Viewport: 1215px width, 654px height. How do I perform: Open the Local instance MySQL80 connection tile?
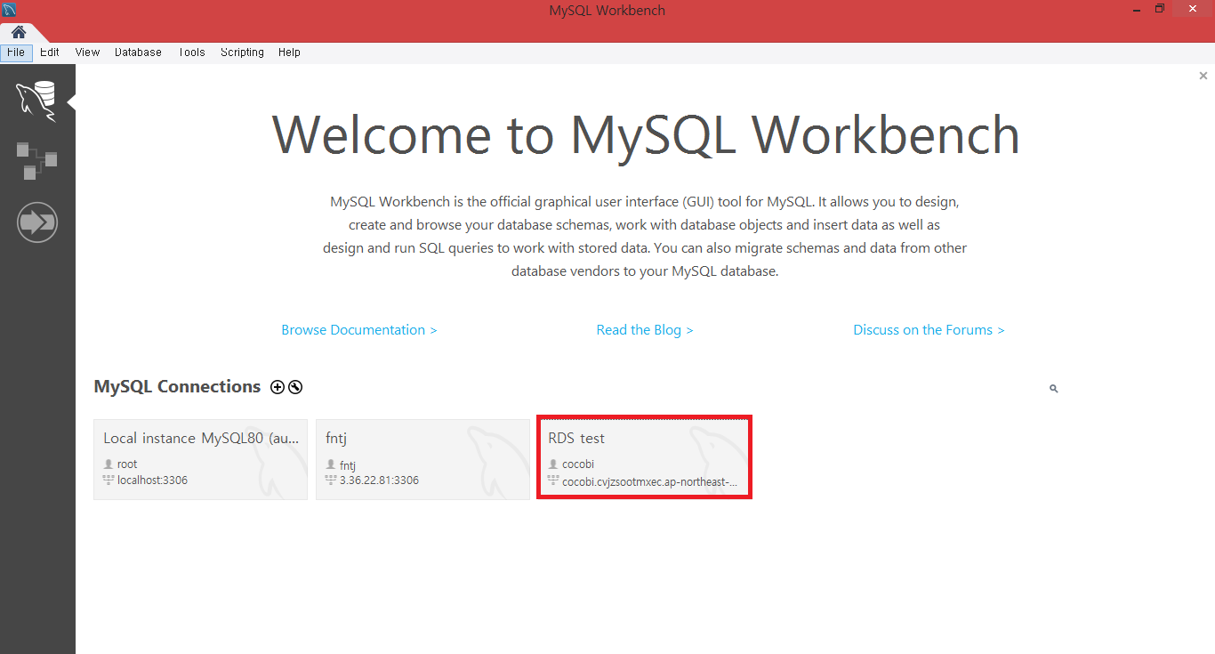point(200,459)
